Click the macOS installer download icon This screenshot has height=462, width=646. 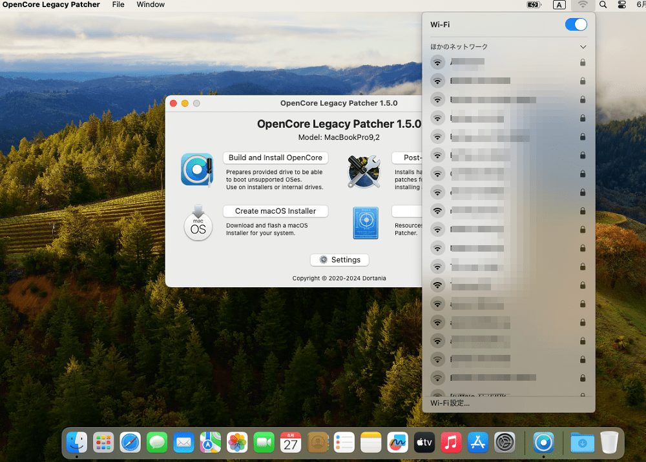pyautogui.click(x=198, y=223)
